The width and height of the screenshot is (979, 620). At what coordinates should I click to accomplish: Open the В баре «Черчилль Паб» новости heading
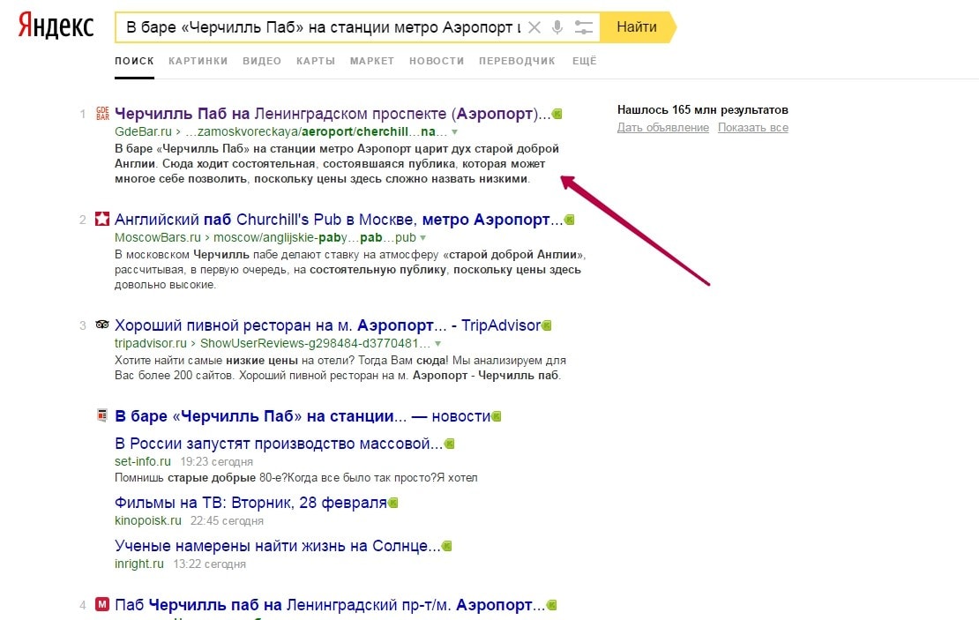303,416
